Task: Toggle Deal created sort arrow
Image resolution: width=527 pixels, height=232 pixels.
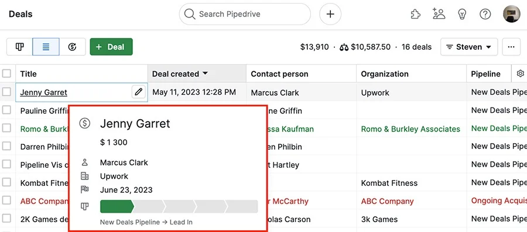Action: 205,74
